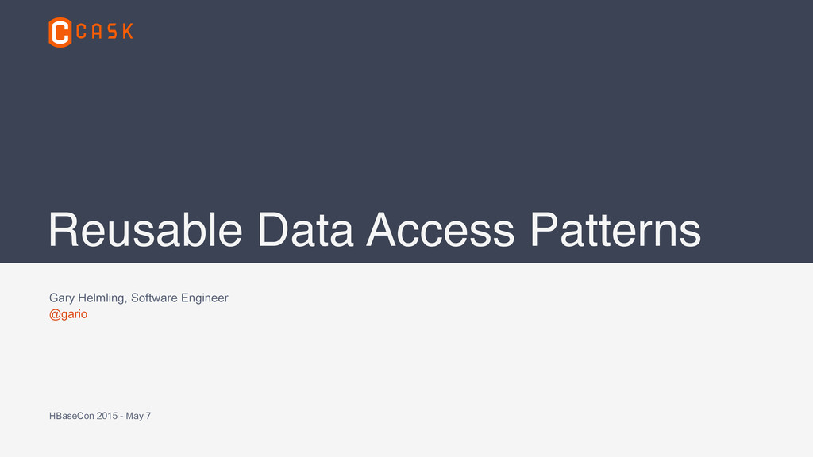Click the letter A in the CASK wordmark

point(96,31)
